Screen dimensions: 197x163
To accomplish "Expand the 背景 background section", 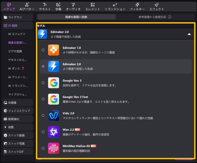I will click(18, 127).
